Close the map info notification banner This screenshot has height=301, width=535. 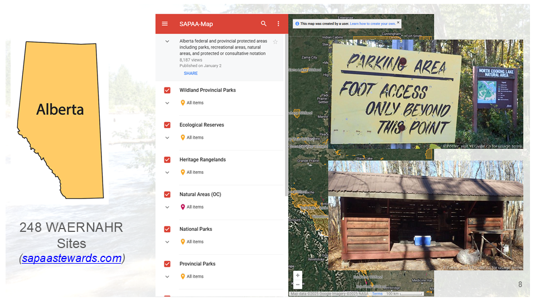(x=398, y=23)
